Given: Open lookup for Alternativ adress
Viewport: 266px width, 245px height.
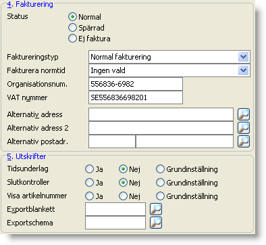Looking at the screenshot, I should point(244,114).
